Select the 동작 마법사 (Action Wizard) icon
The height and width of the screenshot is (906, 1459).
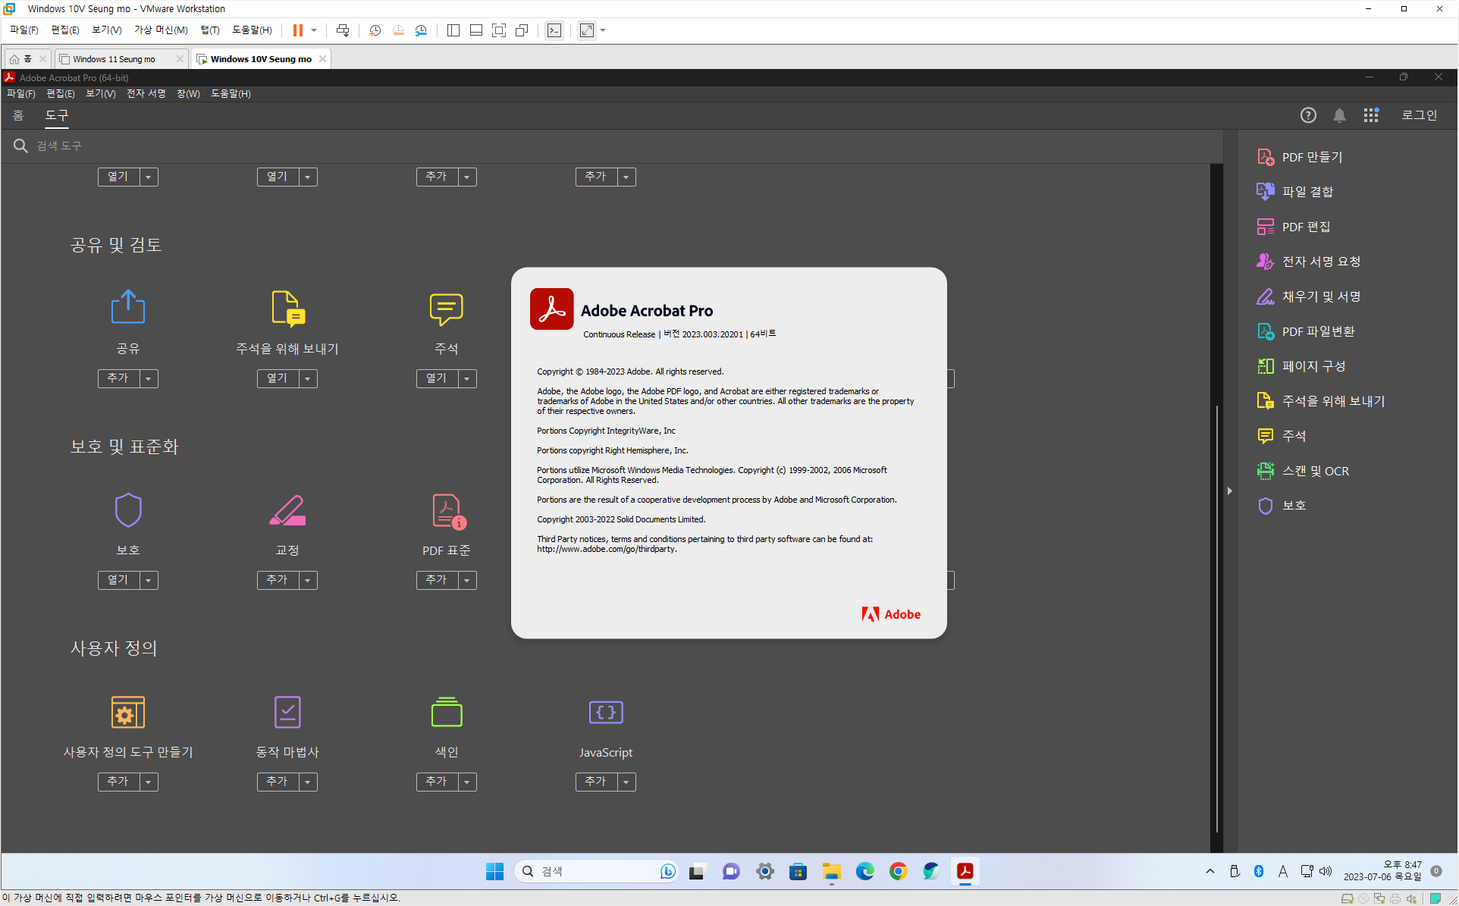click(x=287, y=712)
